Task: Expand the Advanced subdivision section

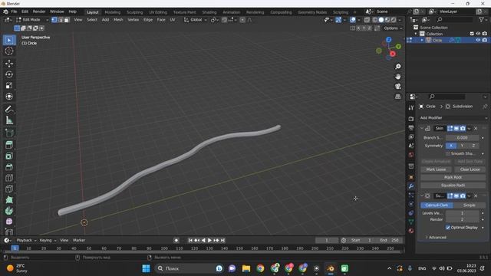Action: (436, 237)
